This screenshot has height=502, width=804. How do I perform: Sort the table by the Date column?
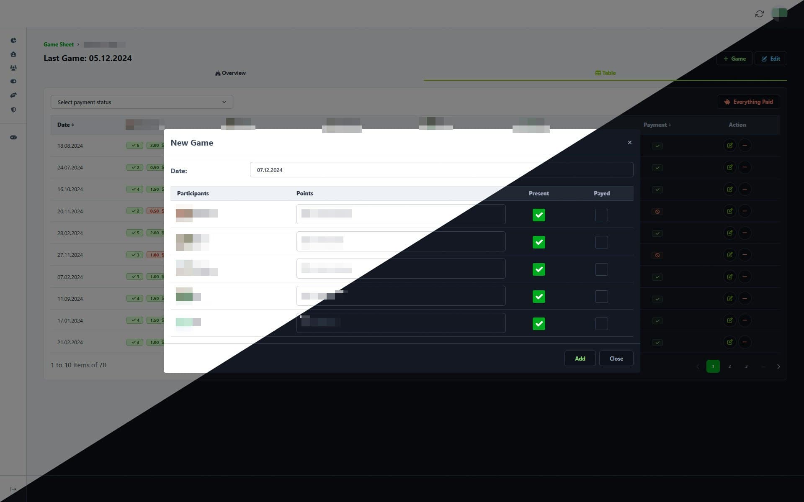(x=65, y=125)
